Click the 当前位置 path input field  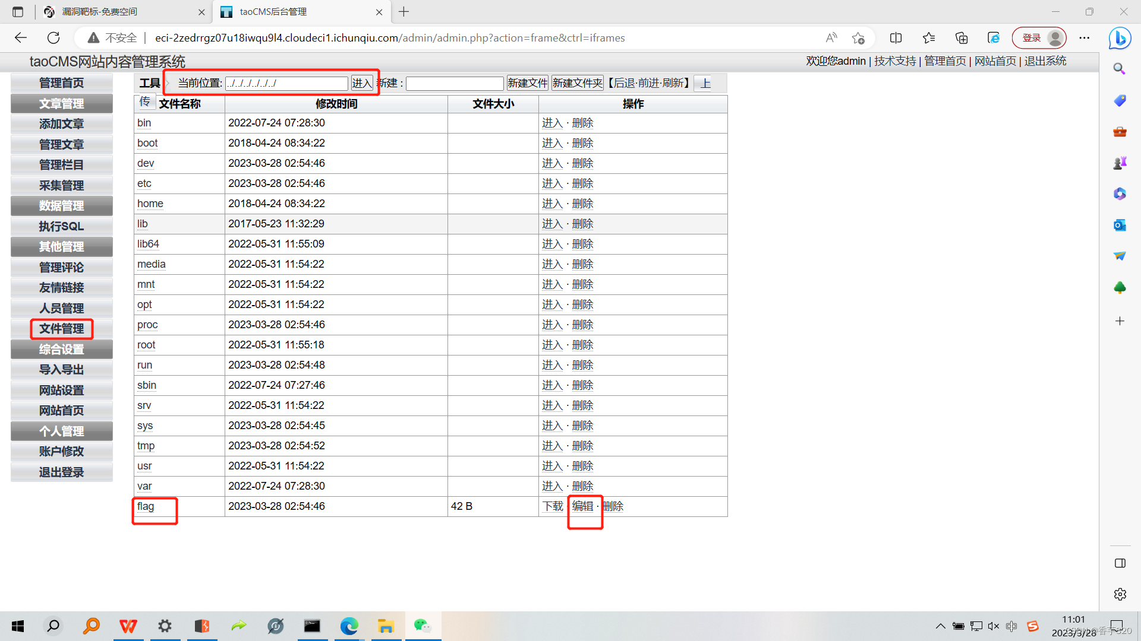click(286, 83)
